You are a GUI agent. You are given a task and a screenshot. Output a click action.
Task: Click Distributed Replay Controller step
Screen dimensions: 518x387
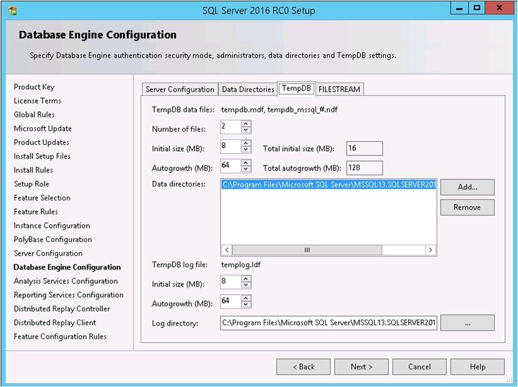62,309
